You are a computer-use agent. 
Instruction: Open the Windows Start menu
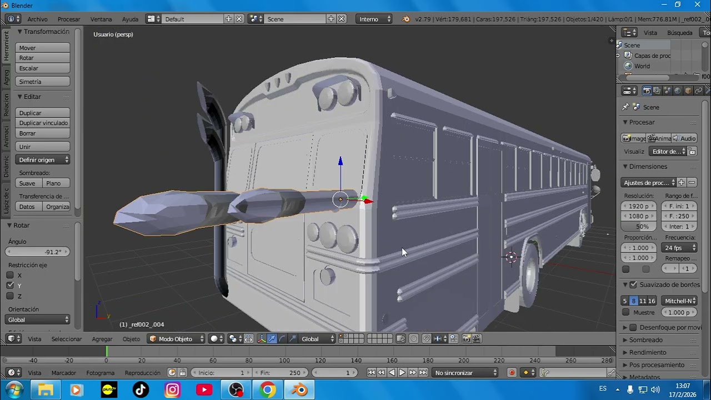(x=13, y=390)
